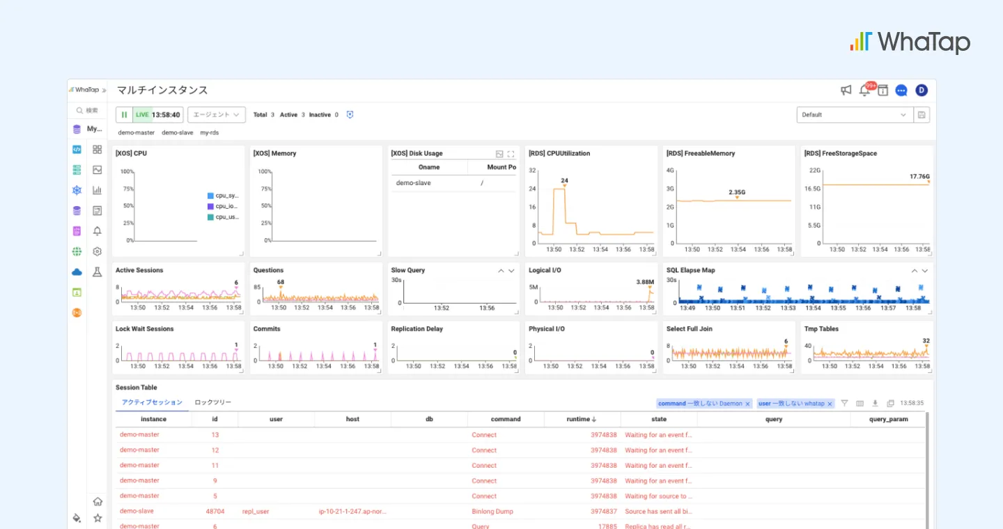Open the Default preset dropdown

pos(855,115)
